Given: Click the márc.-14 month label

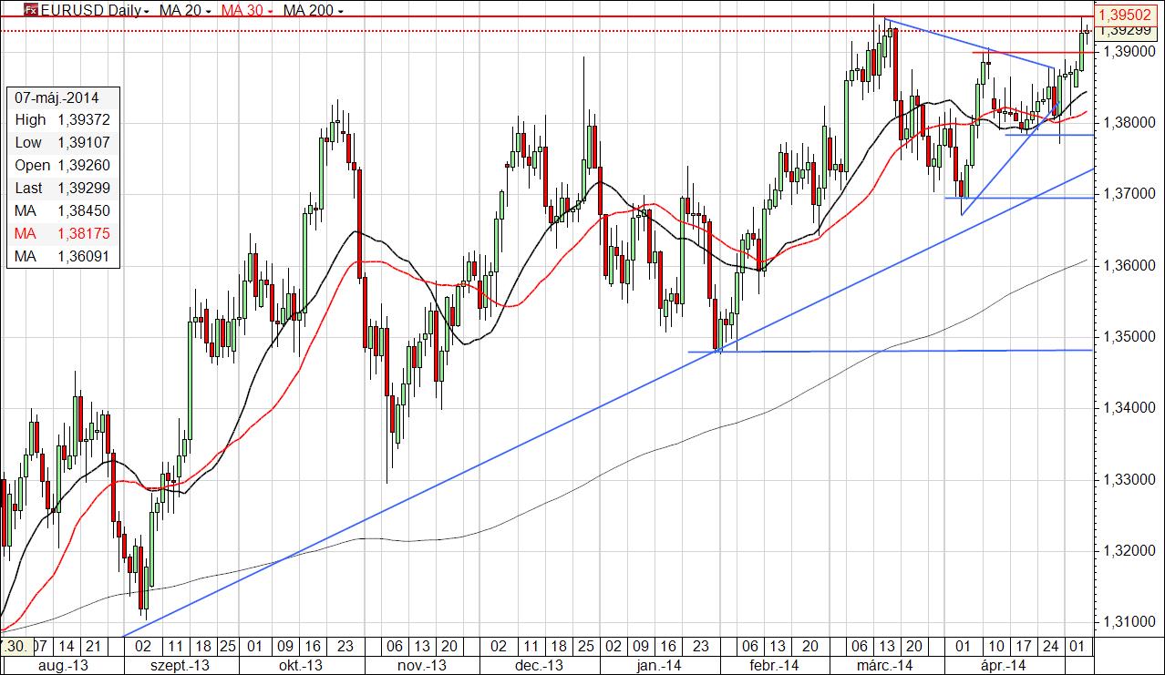Looking at the screenshot, I should [x=887, y=665].
